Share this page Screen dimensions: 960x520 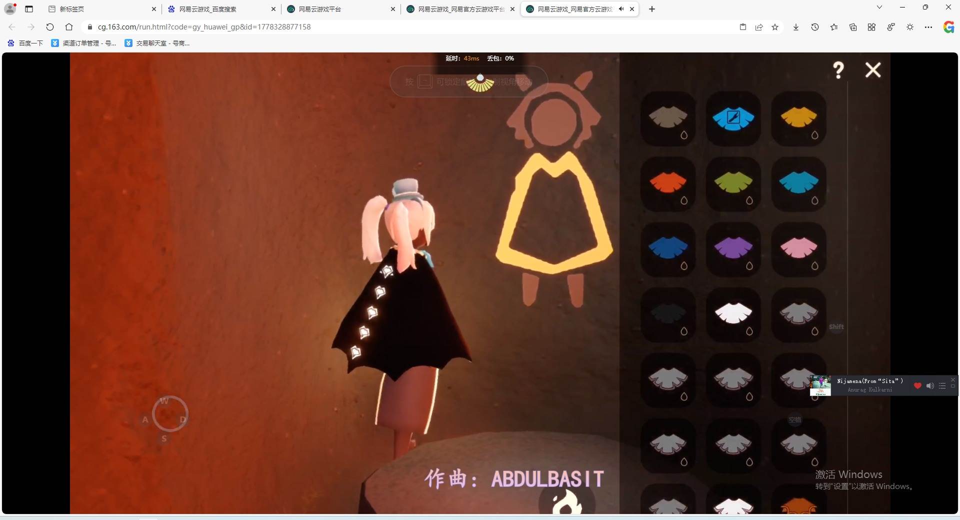click(759, 27)
